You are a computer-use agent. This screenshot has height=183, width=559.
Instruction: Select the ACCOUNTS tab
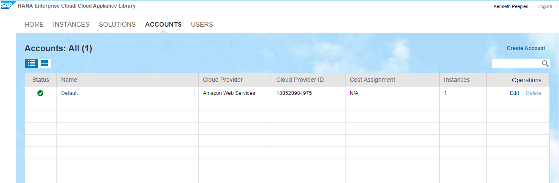click(163, 25)
